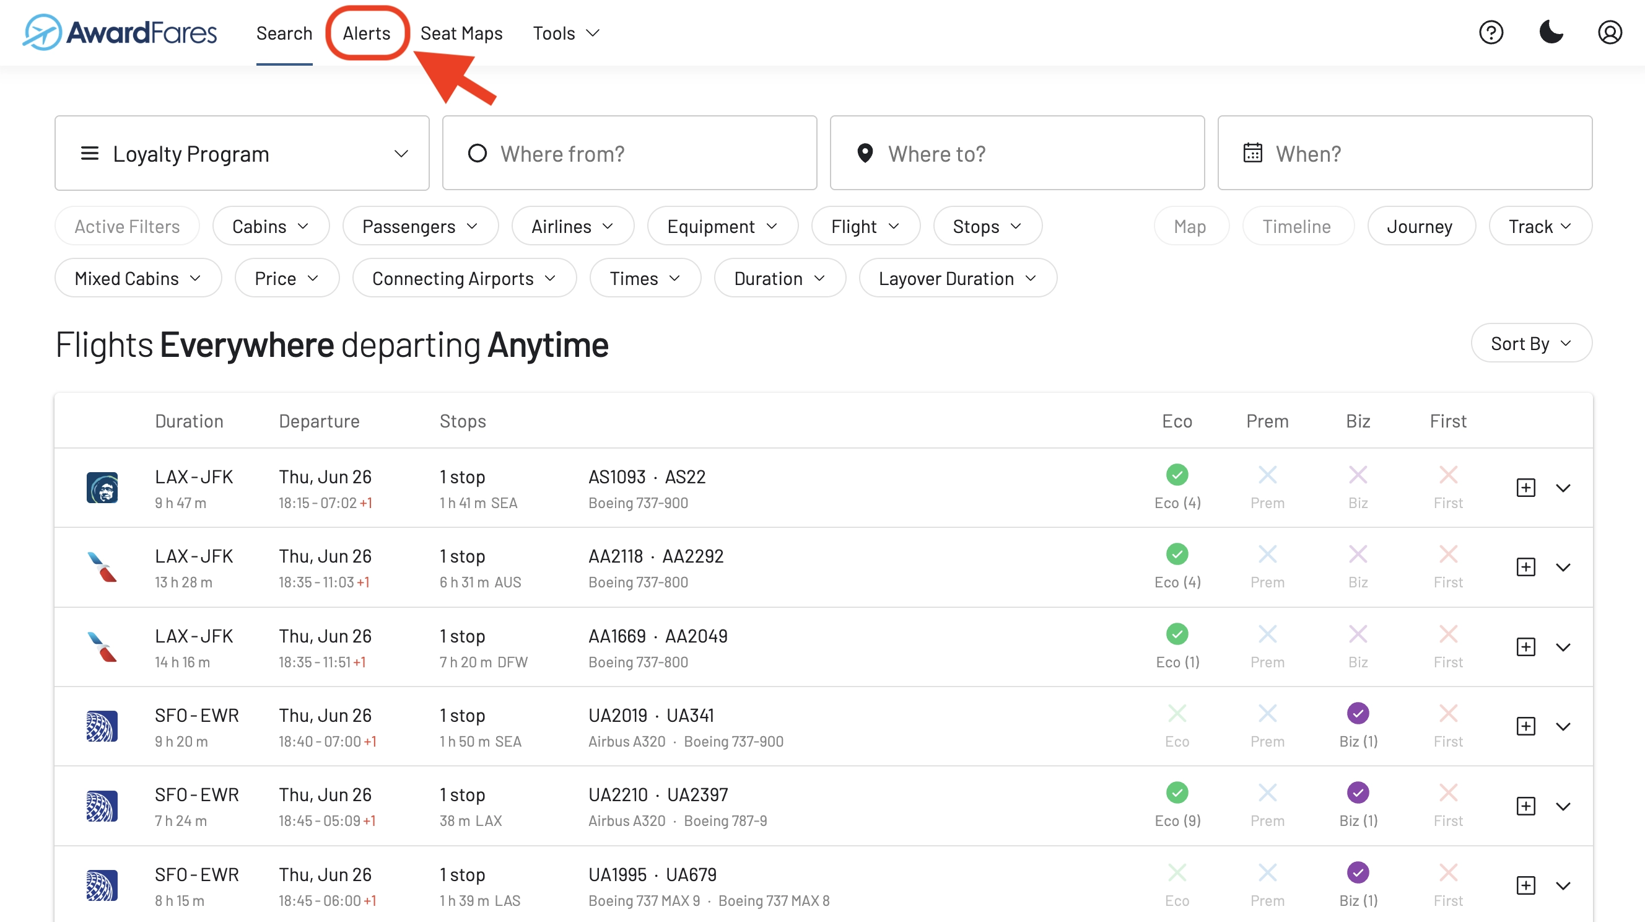Image resolution: width=1645 pixels, height=922 pixels.
Task: Click American Airlines logo on AA1669 row
Action: (102, 647)
